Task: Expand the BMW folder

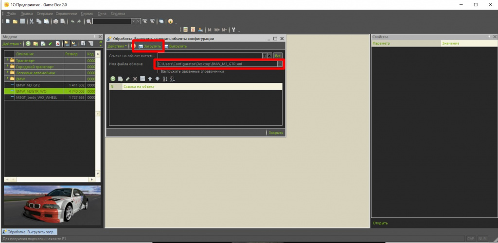Action: (8, 79)
